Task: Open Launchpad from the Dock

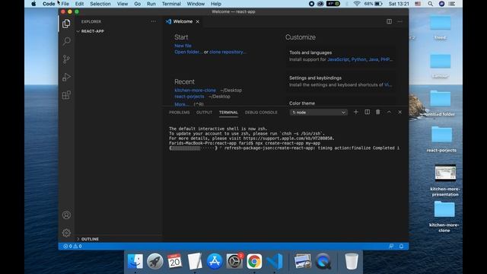Action: tap(155, 261)
